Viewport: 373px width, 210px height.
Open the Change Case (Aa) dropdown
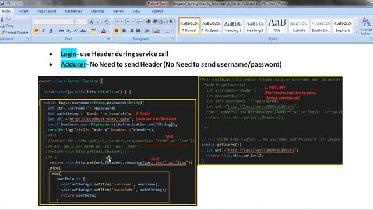[83, 31]
